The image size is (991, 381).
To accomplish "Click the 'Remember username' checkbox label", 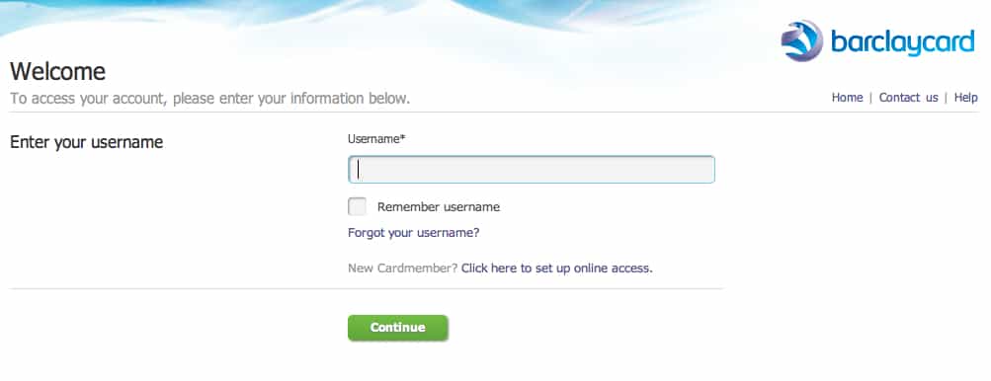I will click(x=439, y=206).
